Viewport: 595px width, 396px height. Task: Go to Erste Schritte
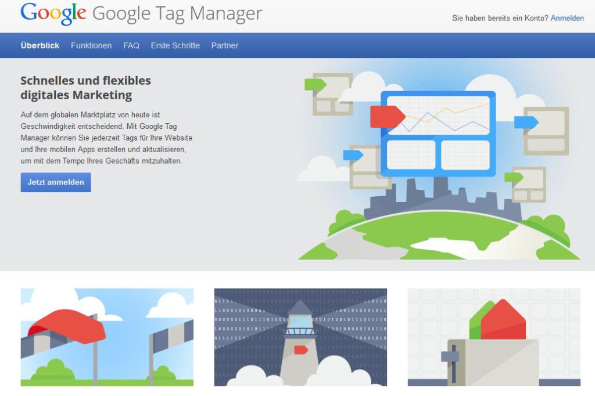[x=175, y=45]
